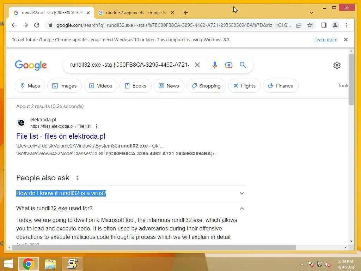Open the Action Center flag icon
Screen dimensions: 361x271
pos(311,264)
